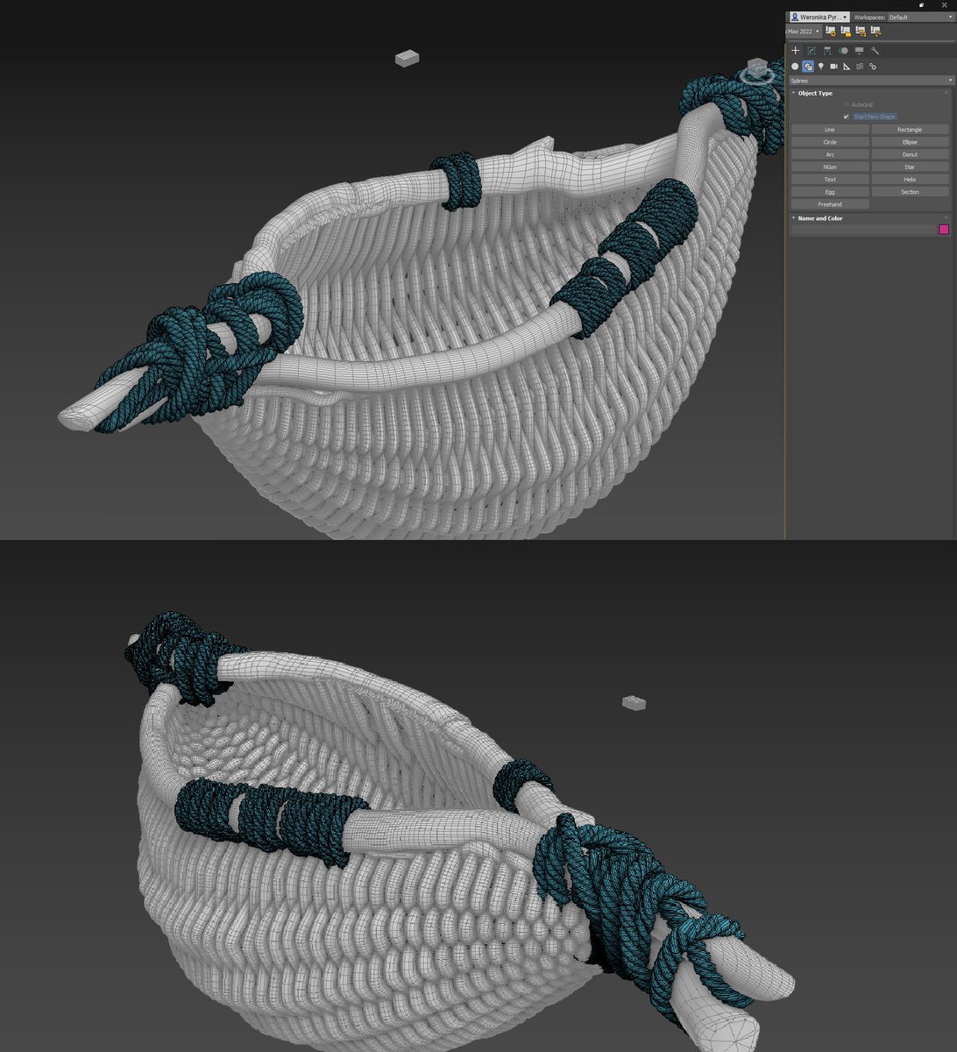Image resolution: width=957 pixels, height=1052 pixels.
Task: Click the Line spline button
Action: pos(830,130)
